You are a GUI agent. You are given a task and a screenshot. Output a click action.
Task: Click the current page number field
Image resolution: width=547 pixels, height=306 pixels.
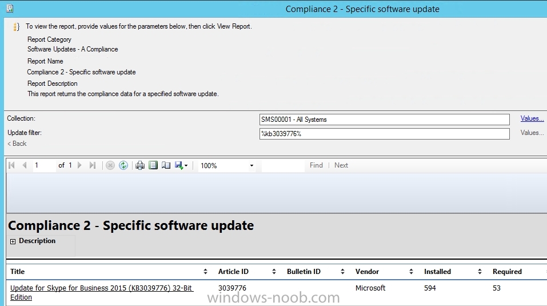click(44, 165)
